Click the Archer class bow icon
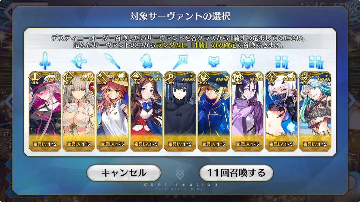This screenshot has width=360, height=202. (79, 61)
